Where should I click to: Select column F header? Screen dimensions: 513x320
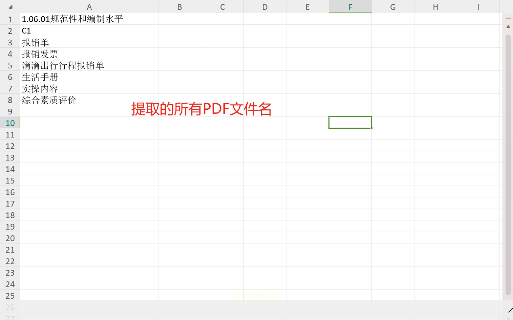350,7
